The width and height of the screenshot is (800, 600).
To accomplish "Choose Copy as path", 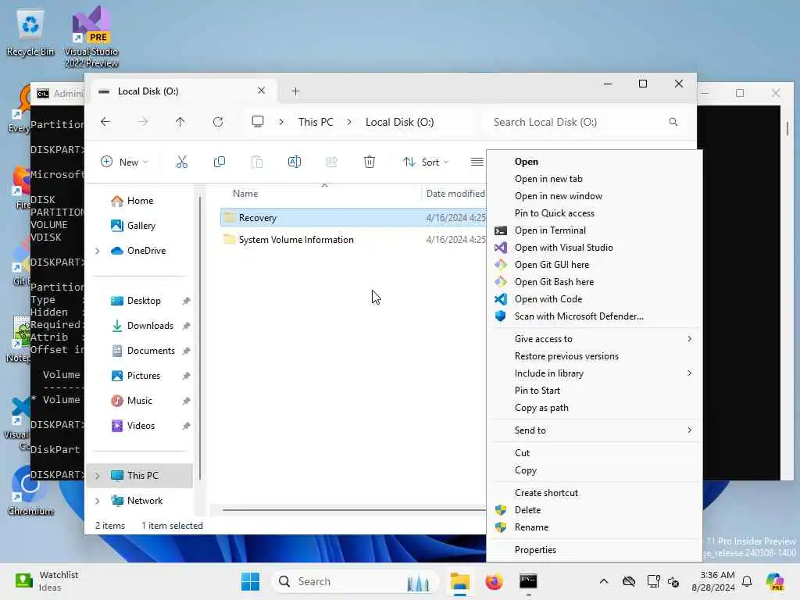I will pyautogui.click(x=595, y=408).
